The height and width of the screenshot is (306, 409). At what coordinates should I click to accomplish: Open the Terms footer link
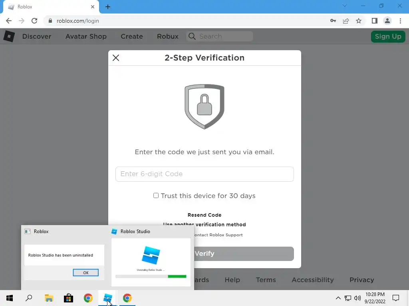[266, 280]
